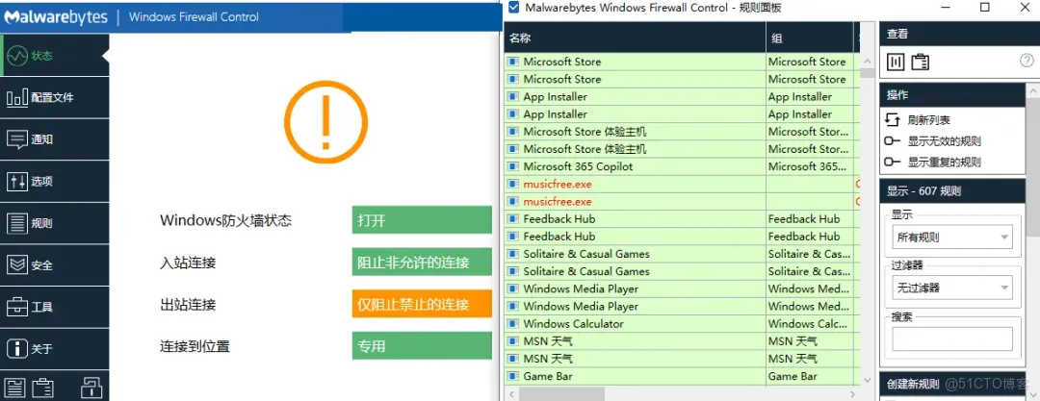
Task: Click the 选项 options sliders icon
Action: [x=16, y=181]
